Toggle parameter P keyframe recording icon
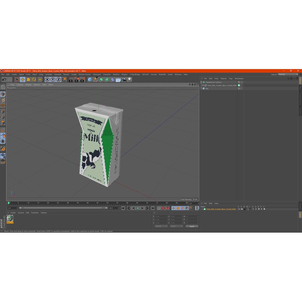302x302 pixels. coord(187,208)
